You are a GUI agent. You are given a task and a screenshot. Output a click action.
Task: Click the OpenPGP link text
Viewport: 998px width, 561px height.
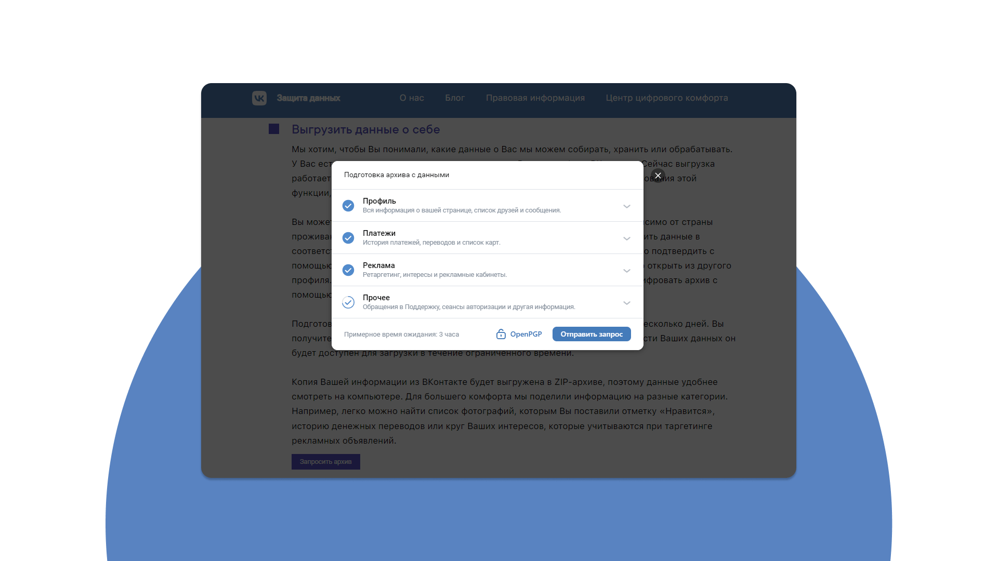pos(526,334)
